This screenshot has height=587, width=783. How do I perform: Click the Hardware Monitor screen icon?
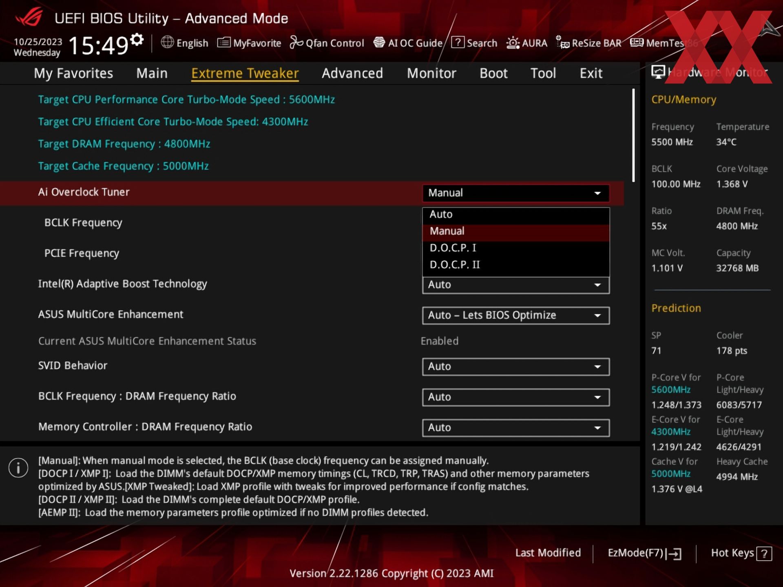[658, 72]
